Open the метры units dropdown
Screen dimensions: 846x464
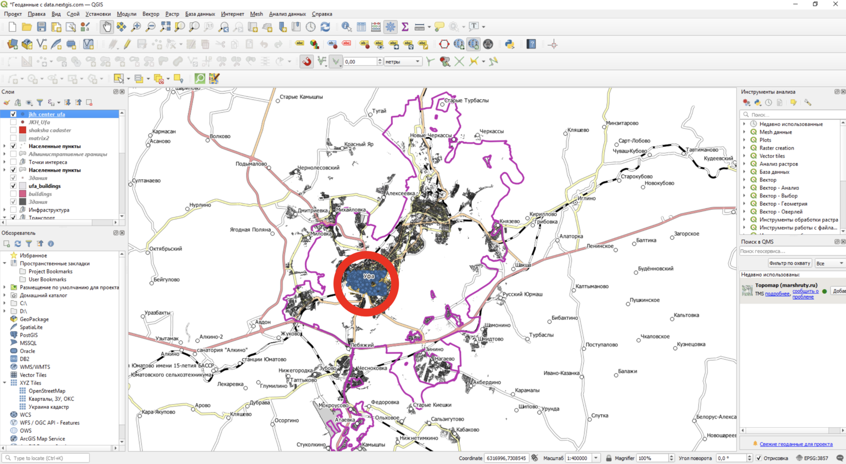[402, 61]
